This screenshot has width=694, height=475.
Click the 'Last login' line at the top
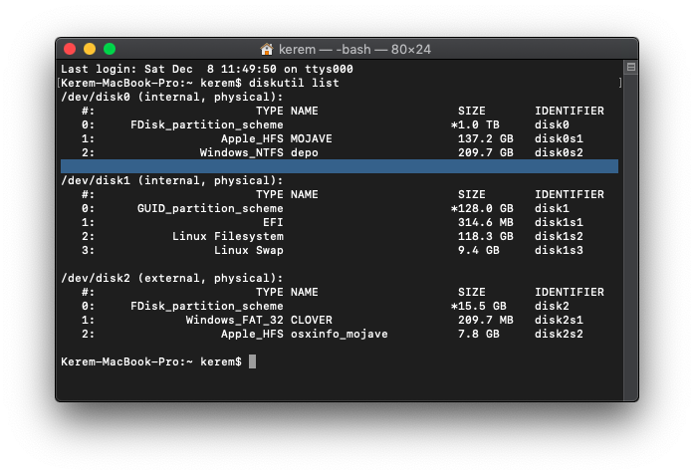206,69
